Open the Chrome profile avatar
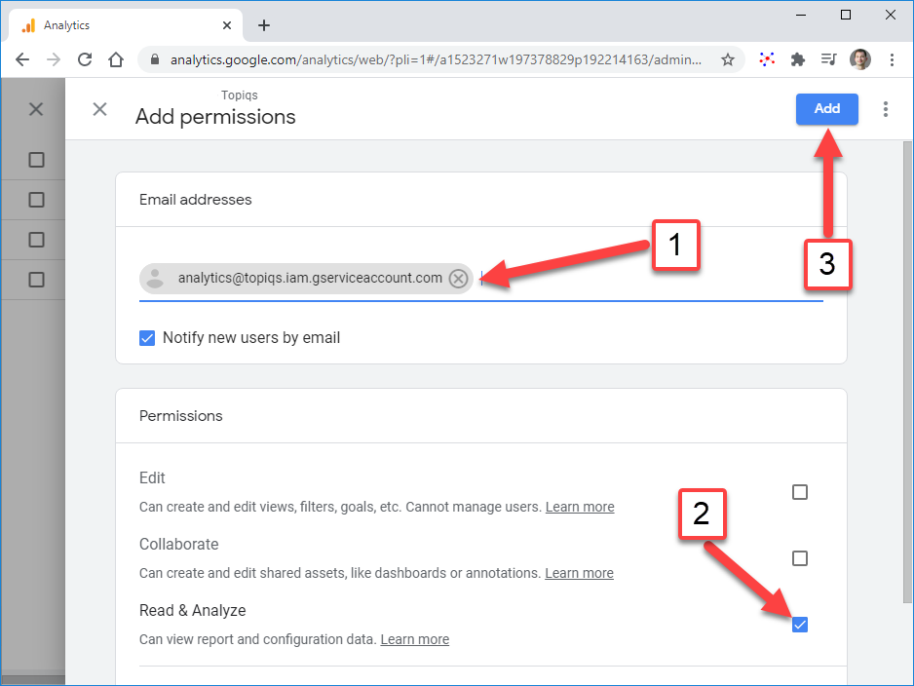 pos(859,59)
